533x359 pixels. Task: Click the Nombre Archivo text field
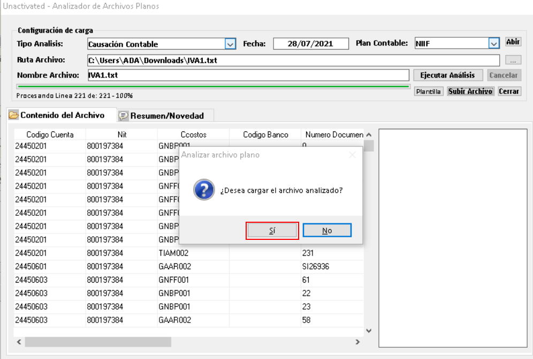(x=248, y=75)
